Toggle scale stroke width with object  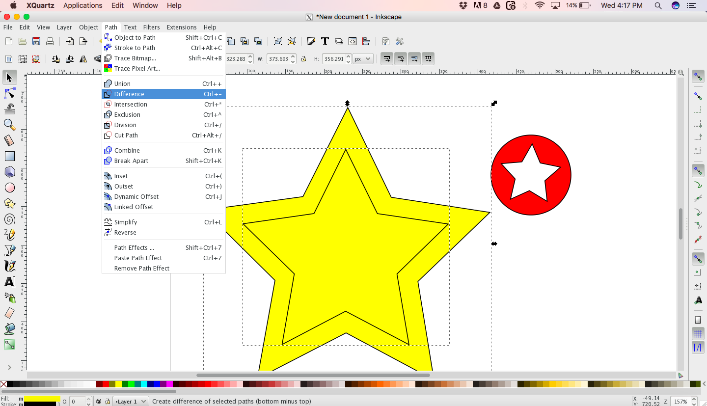[x=387, y=59]
